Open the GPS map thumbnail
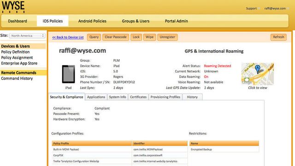The image size is (295, 166). [x=257, y=74]
